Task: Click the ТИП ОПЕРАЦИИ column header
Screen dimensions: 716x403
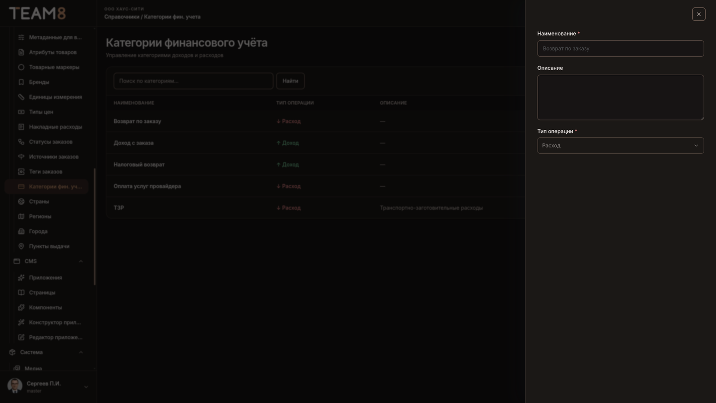Action: coord(295,103)
